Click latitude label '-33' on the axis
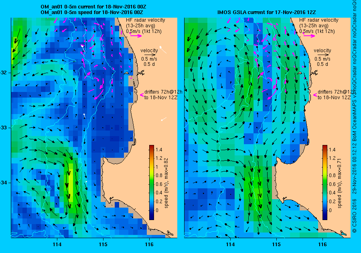The width and height of the screenshot is (361, 253). point(4,128)
